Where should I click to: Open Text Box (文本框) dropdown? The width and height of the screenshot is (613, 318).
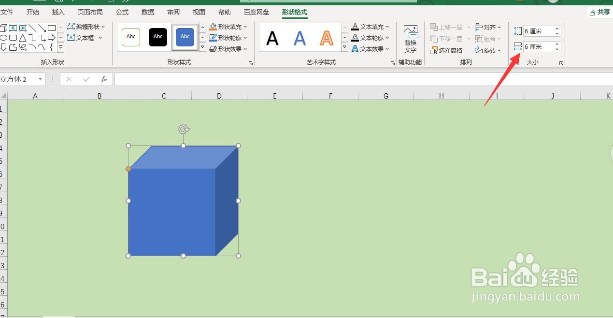click(85, 38)
